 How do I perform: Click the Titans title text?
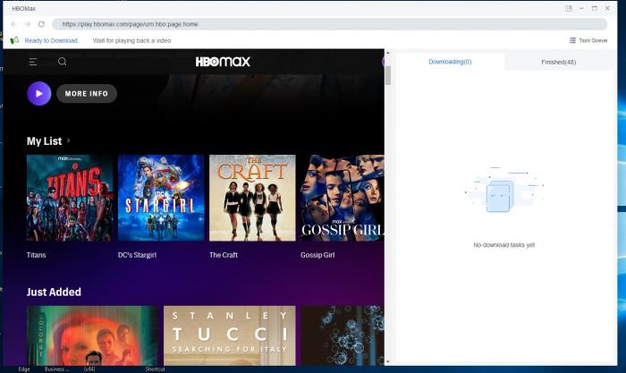click(37, 255)
